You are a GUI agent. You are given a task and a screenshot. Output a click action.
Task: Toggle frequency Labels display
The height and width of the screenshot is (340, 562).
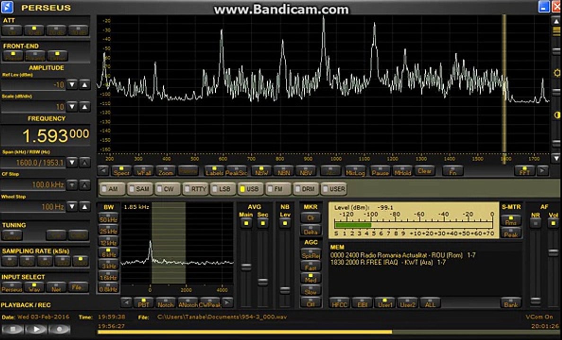pos(214,171)
